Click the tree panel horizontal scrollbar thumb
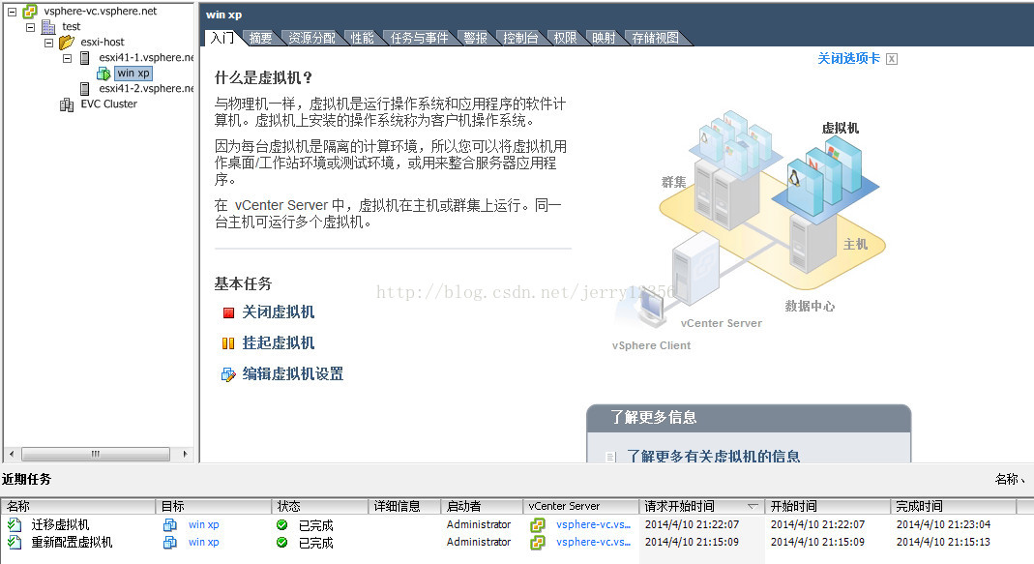Viewport: 1034px width, 564px height. [x=96, y=454]
